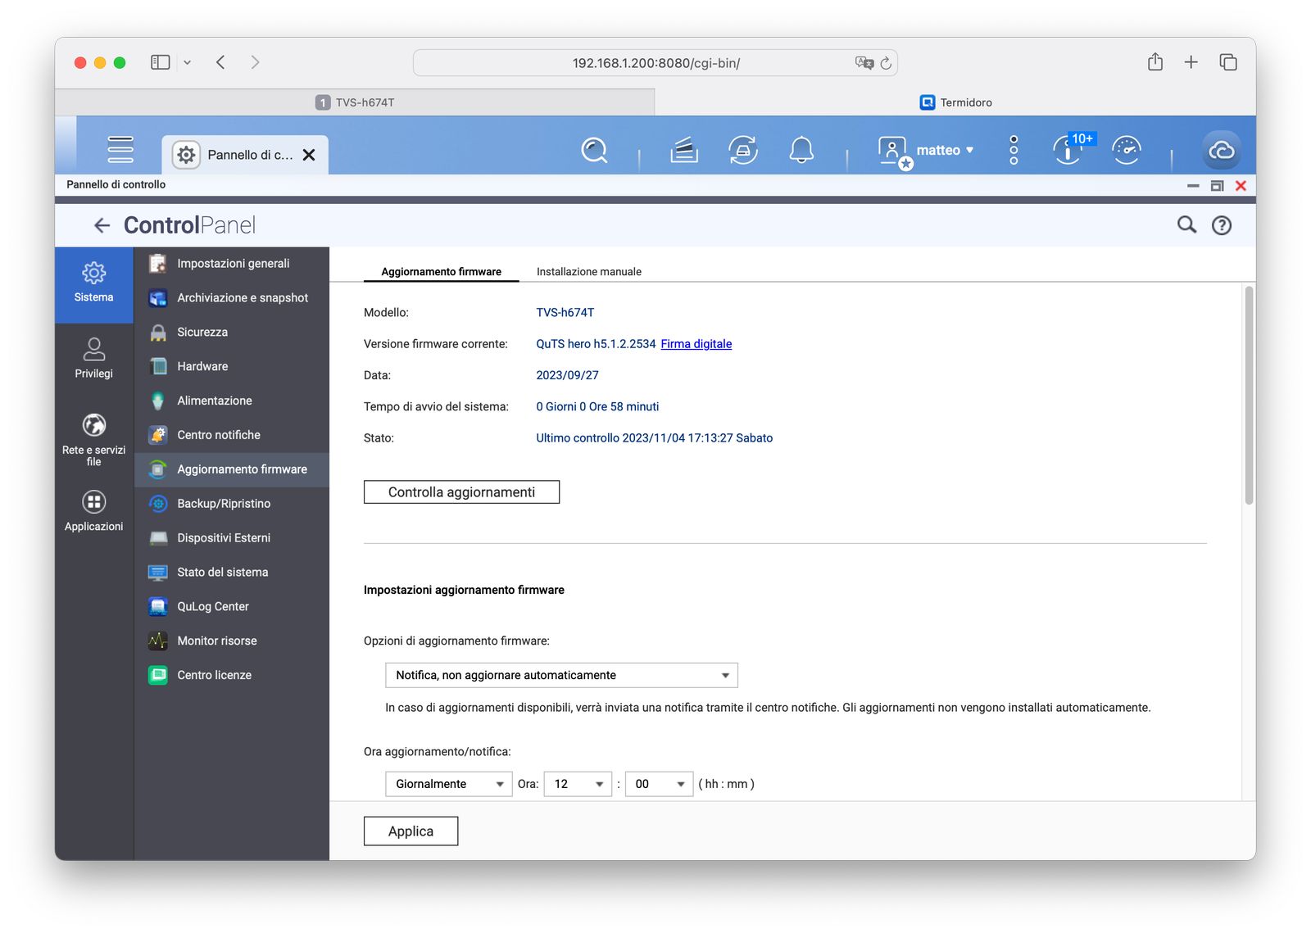The image size is (1311, 933).
Task: Open Backup/Ripristino in the sidebar menu
Action: pos(224,504)
